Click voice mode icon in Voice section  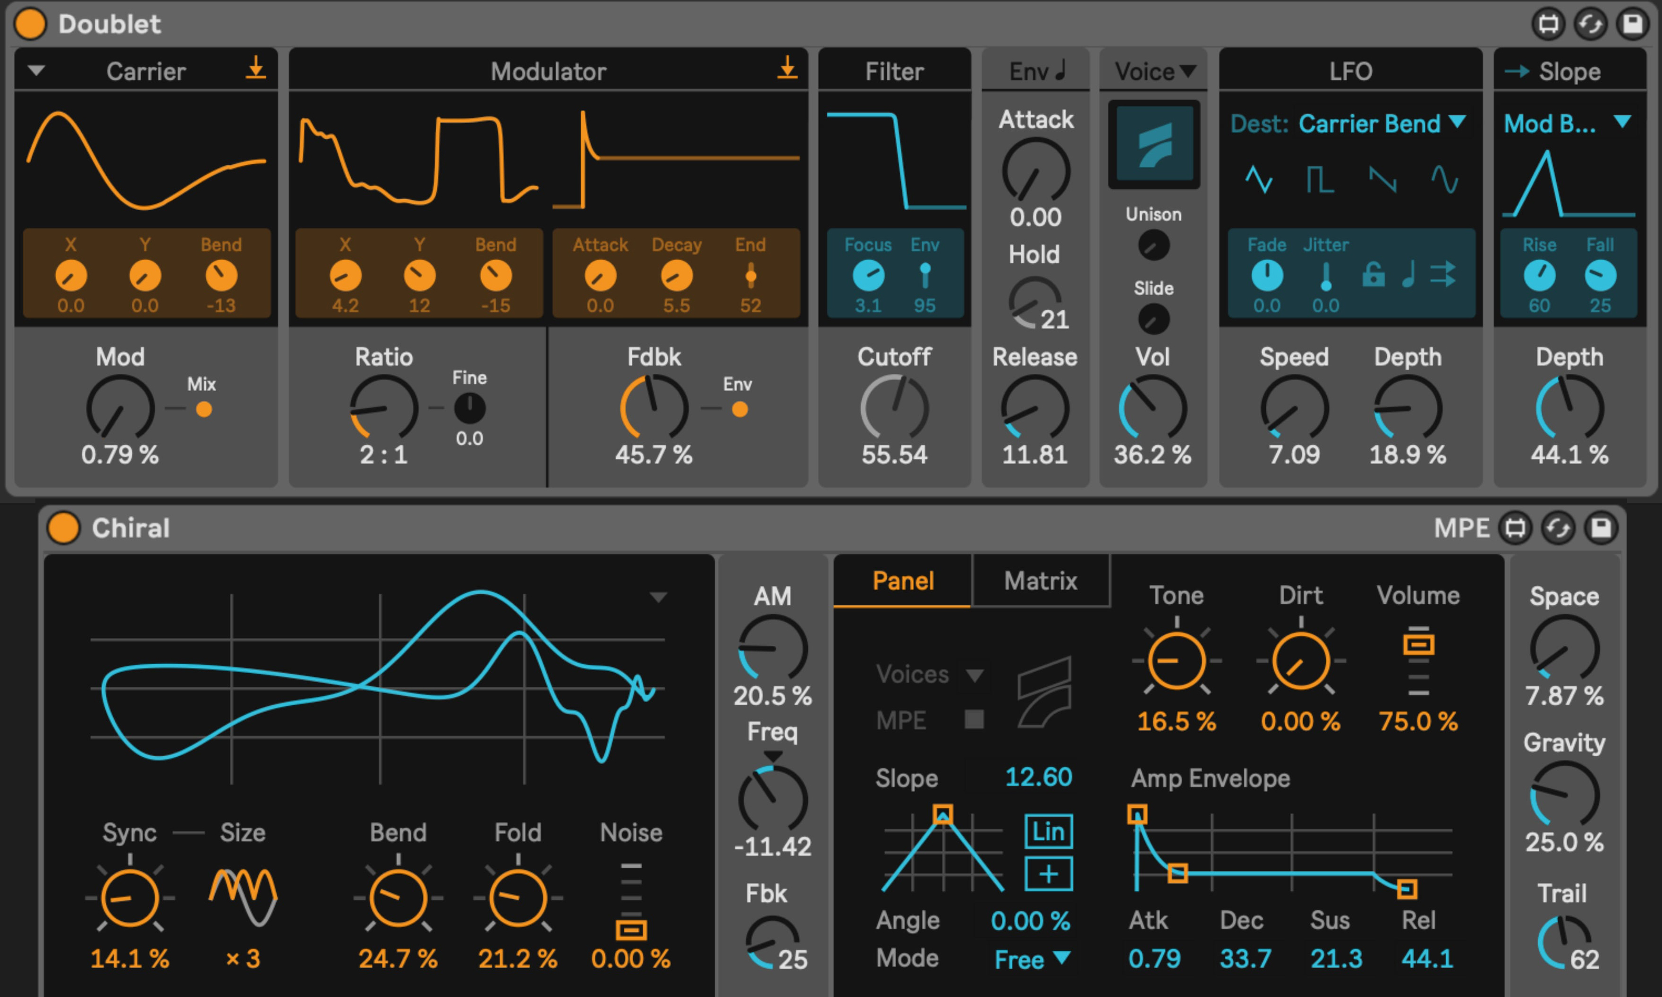1154,144
